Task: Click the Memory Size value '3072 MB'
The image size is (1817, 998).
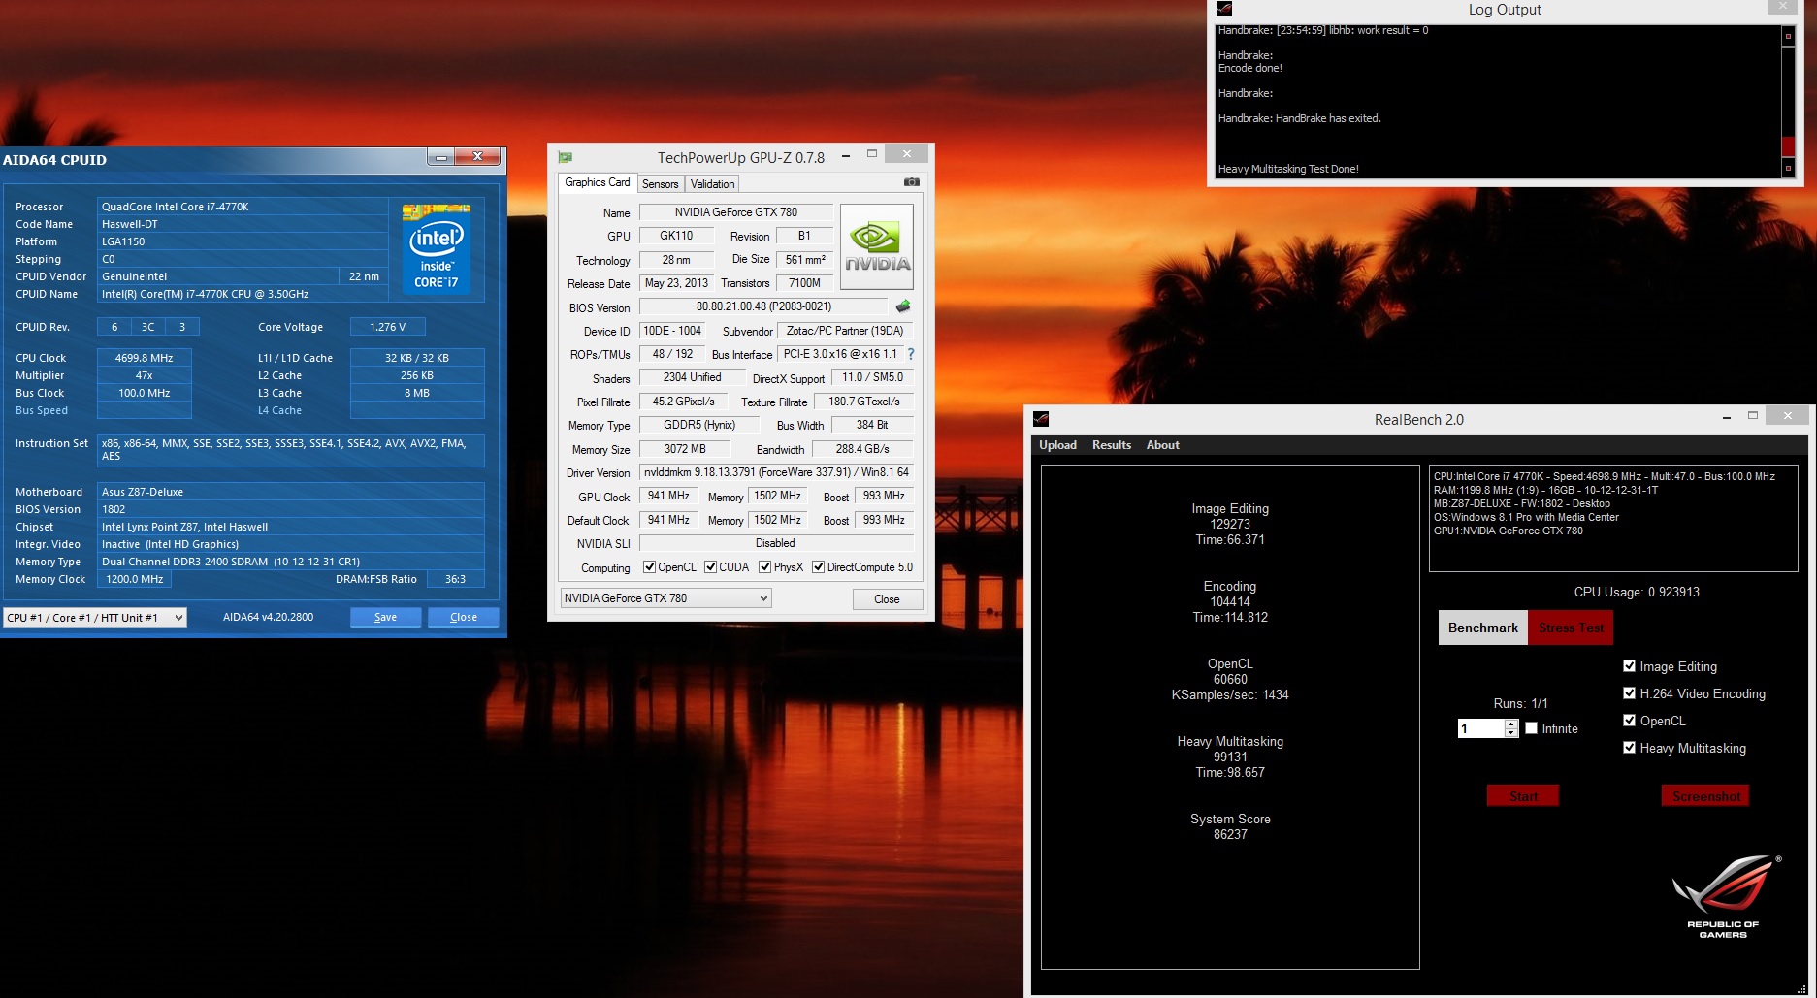Action: click(684, 449)
